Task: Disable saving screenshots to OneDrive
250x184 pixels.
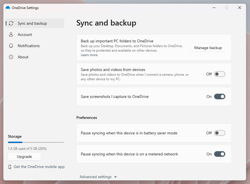Action: pyautogui.click(x=220, y=96)
